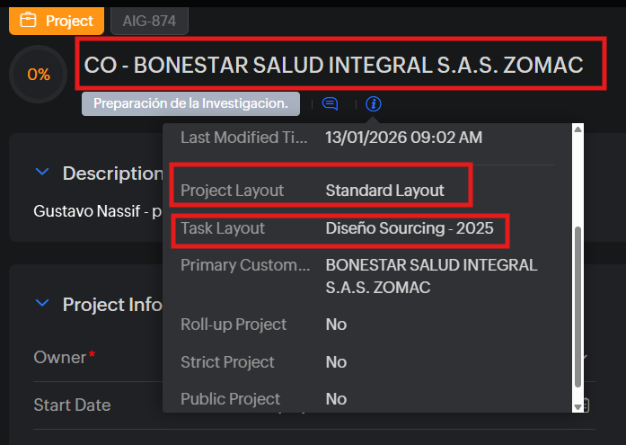Click the scrollbar down arrow in the popup
This screenshot has height=445, width=626.
(579, 406)
